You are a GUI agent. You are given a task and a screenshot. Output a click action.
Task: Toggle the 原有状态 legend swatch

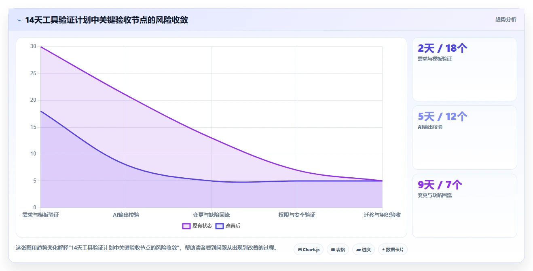[x=186, y=226]
